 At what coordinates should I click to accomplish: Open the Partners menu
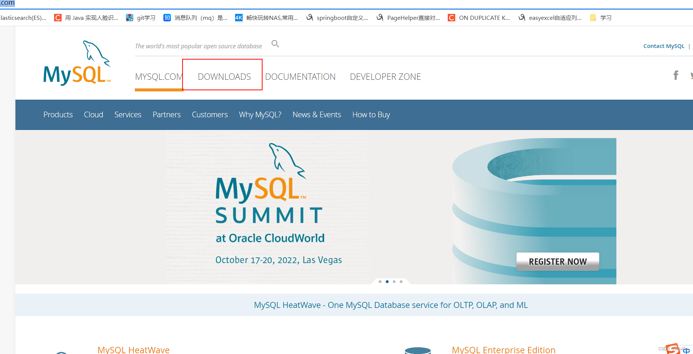point(166,115)
